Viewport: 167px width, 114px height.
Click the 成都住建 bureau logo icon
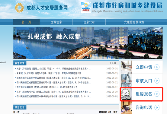pyautogui.click(x=86, y=8)
